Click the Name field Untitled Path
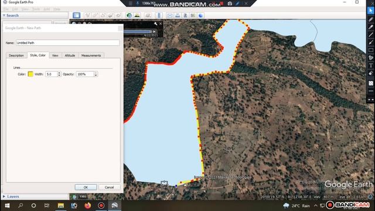Screen dimensions: 375x211 tap(68, 43)
